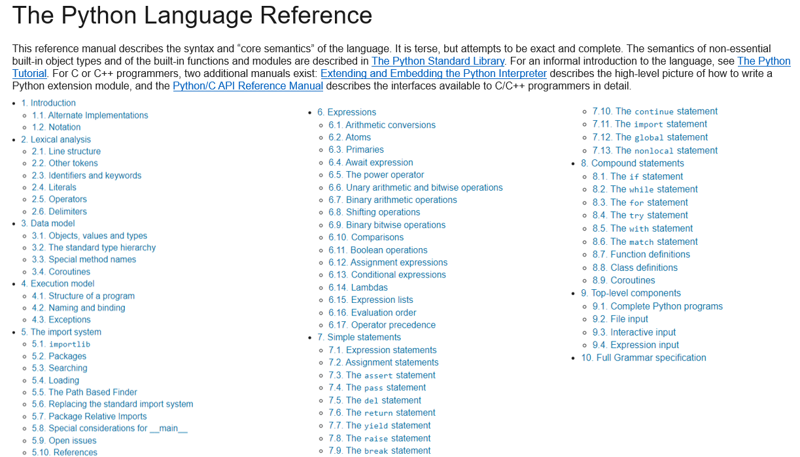Open The Python Standard Library link

(x=438, y=61)
